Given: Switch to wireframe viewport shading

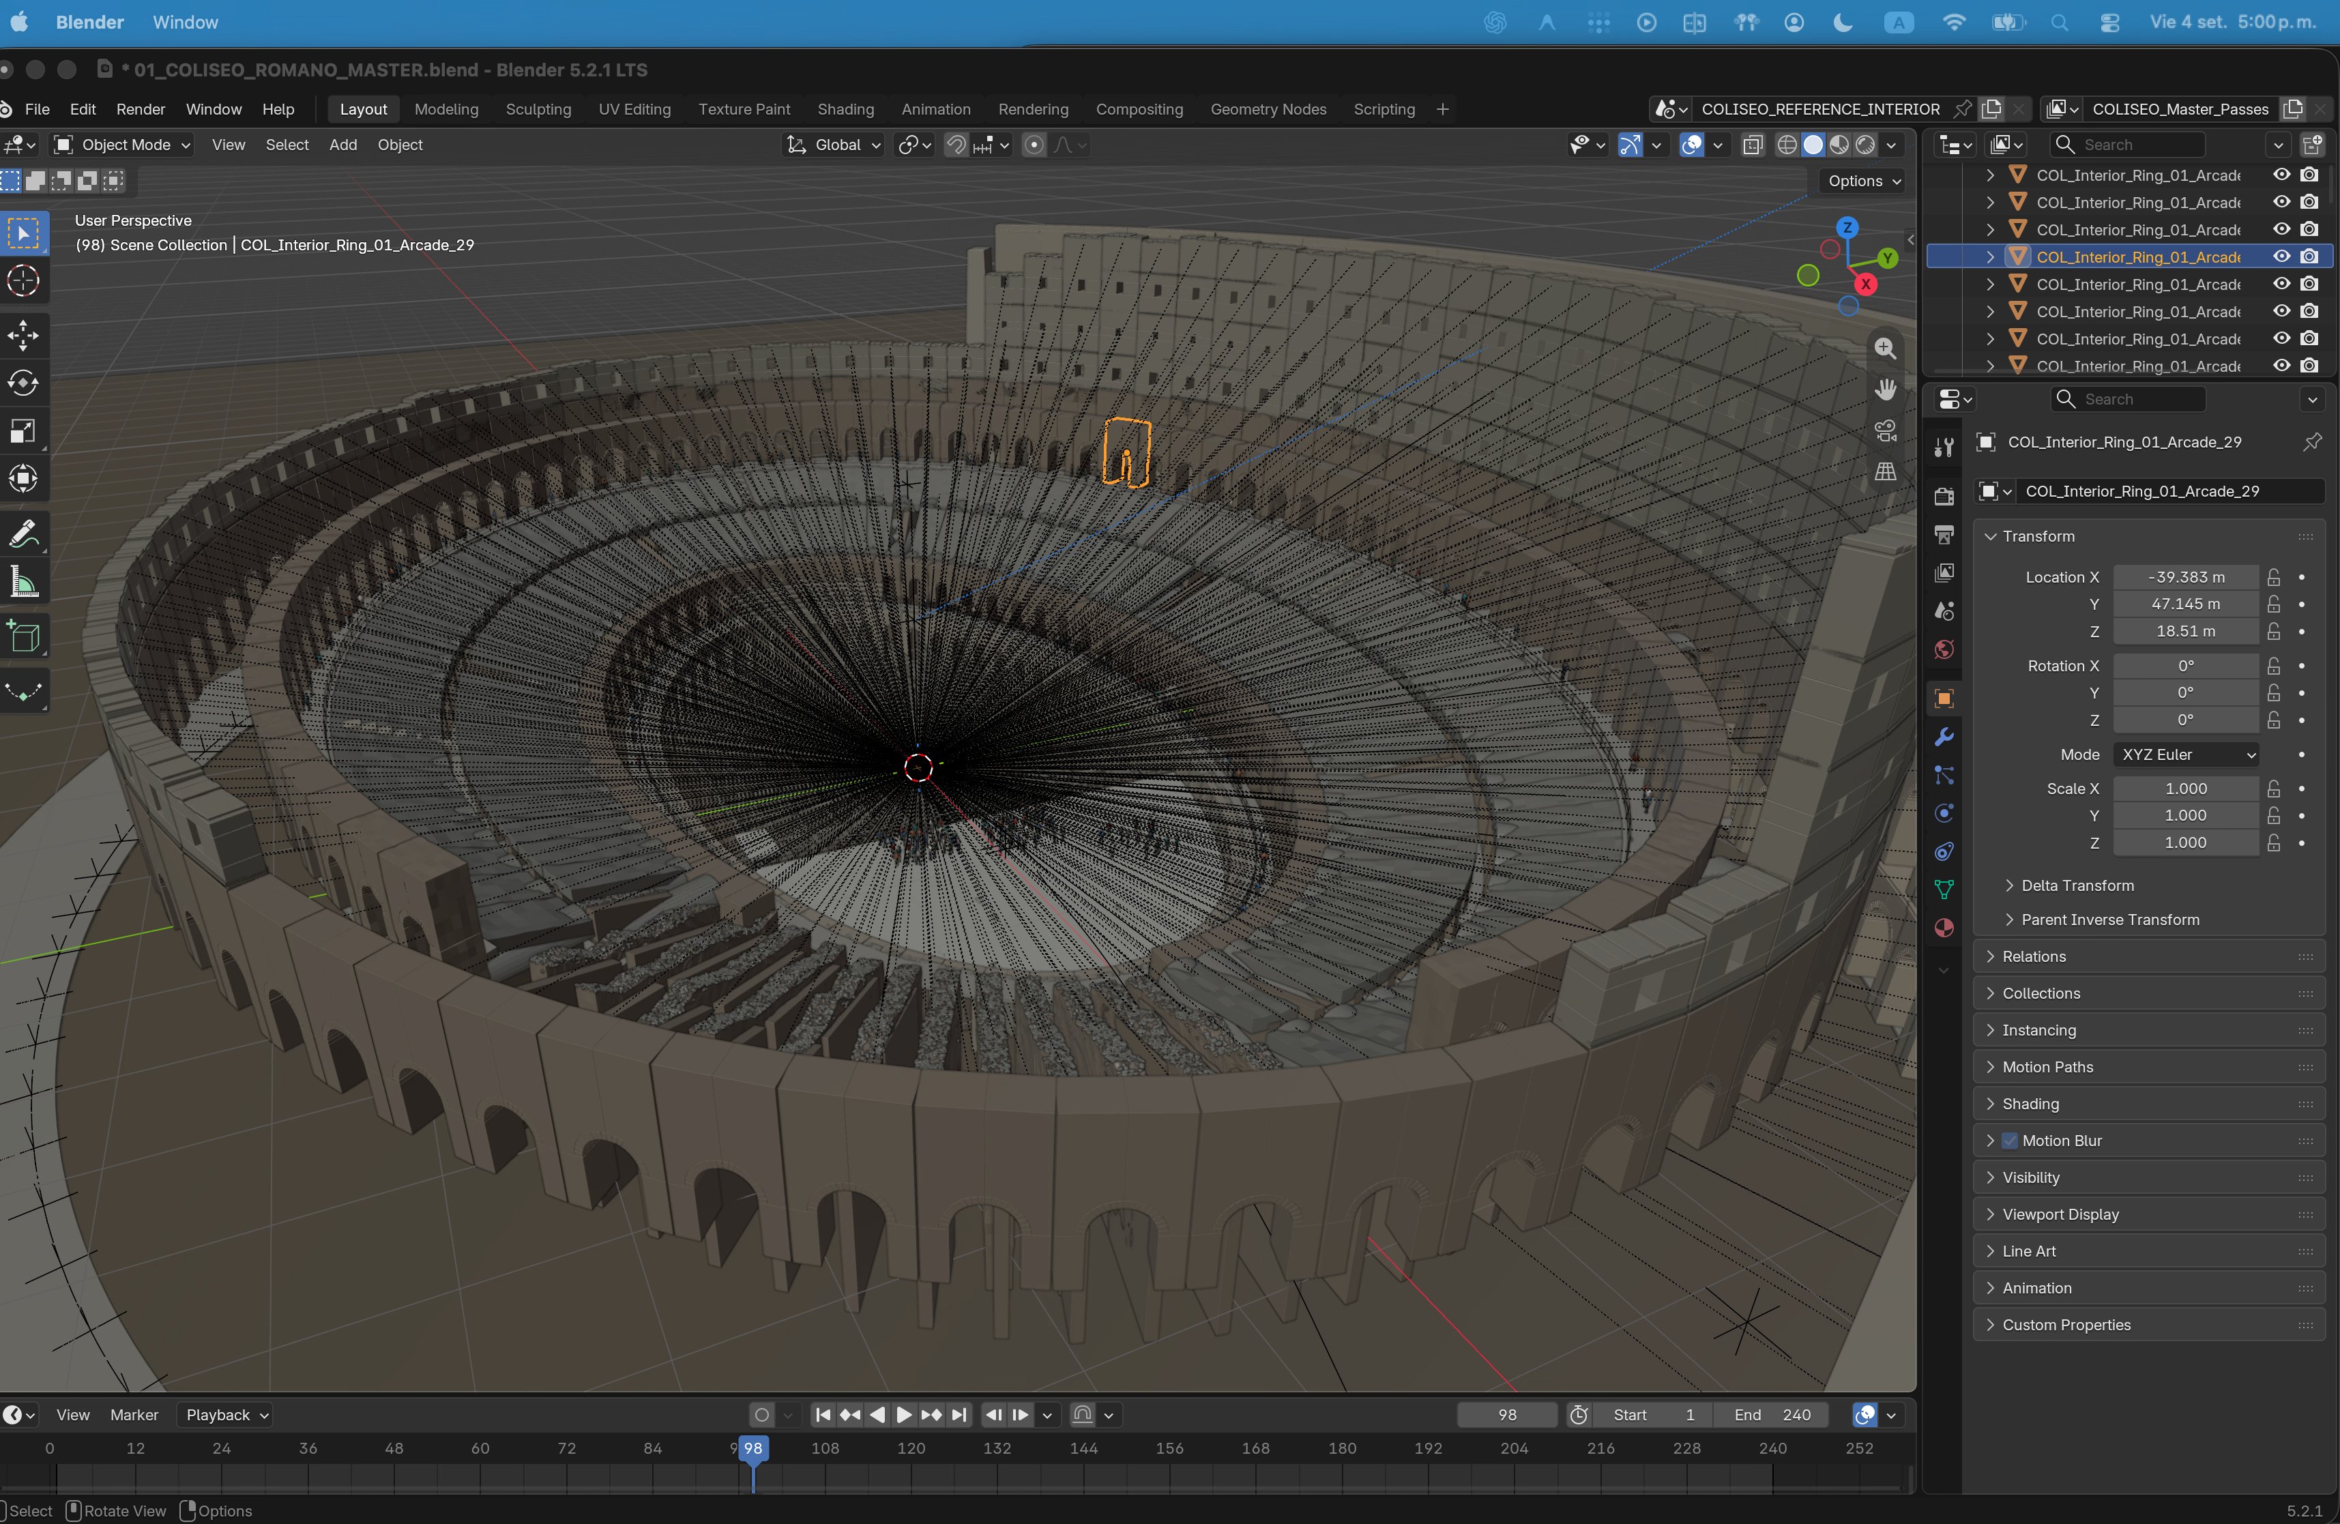Looking at the screenshot, I should click(1787, 145).
